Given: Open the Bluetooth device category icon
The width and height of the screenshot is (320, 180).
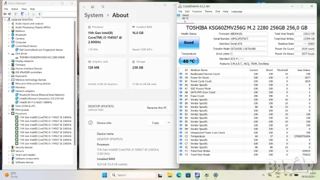Looking at the screenshot, I should click(x=12, y=34).
